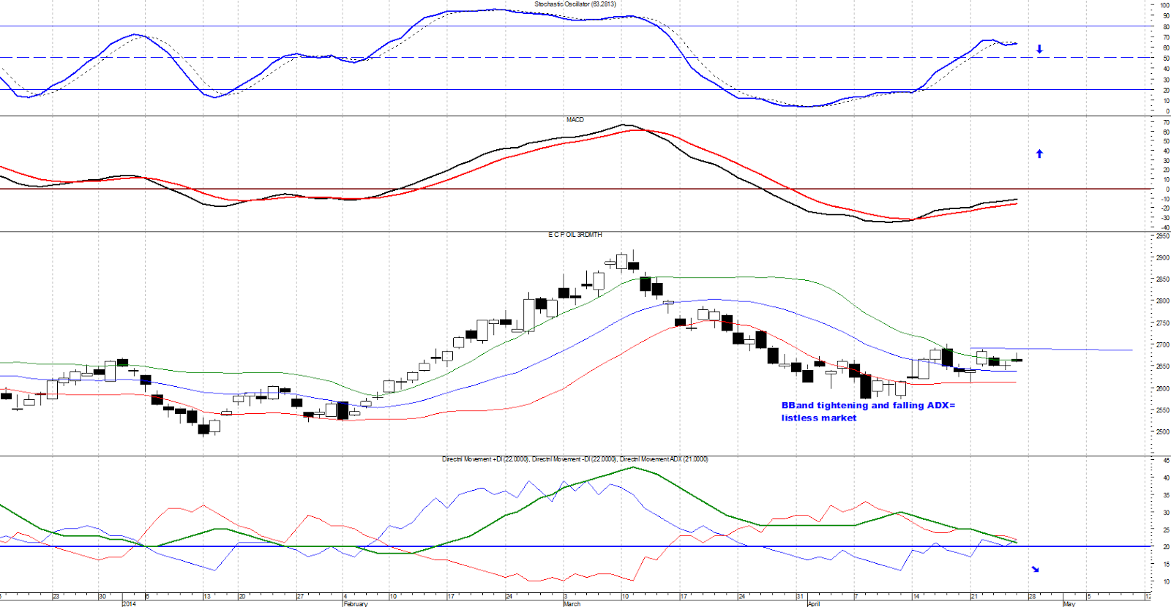1171x607 pixels.
Task: Click the 15 label on ADX scale
Action: (1166, 565)
